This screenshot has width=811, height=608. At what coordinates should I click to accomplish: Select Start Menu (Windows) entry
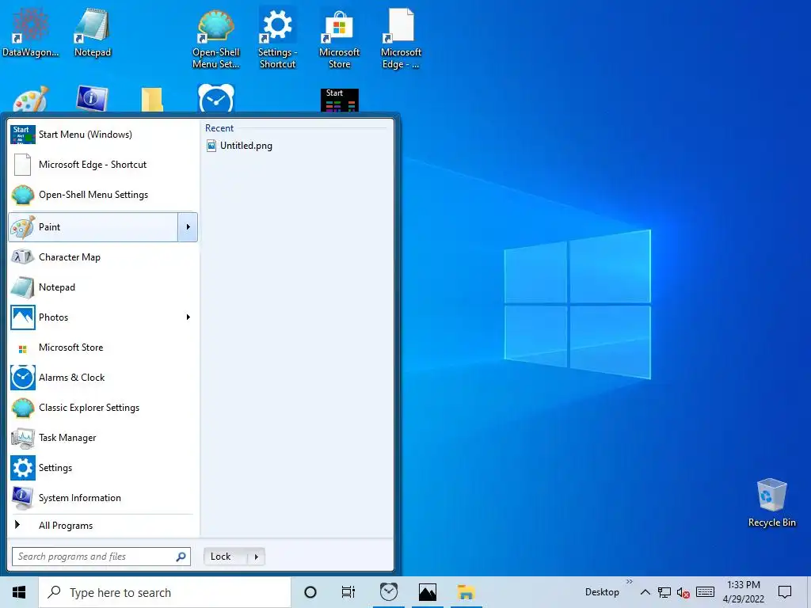click(x=103, y=135)
